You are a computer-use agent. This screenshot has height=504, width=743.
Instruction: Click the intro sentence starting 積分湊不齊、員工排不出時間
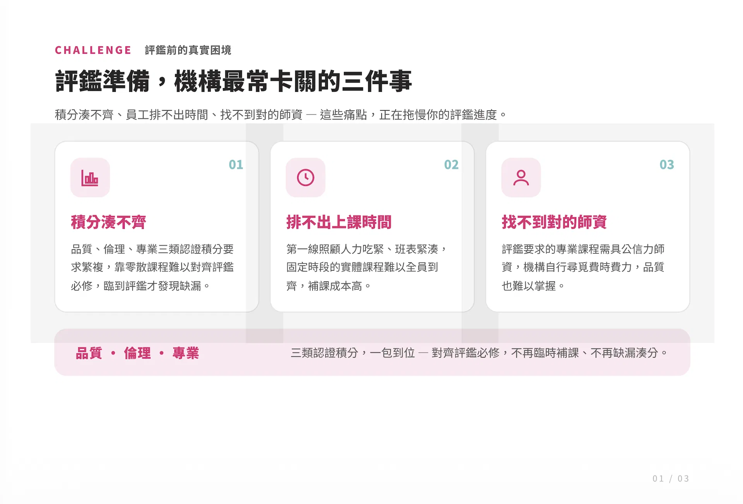(x=281, y=115)
